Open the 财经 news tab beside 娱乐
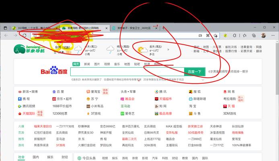The width and height of the screenshot is (279, 161). tap(65, 157)
